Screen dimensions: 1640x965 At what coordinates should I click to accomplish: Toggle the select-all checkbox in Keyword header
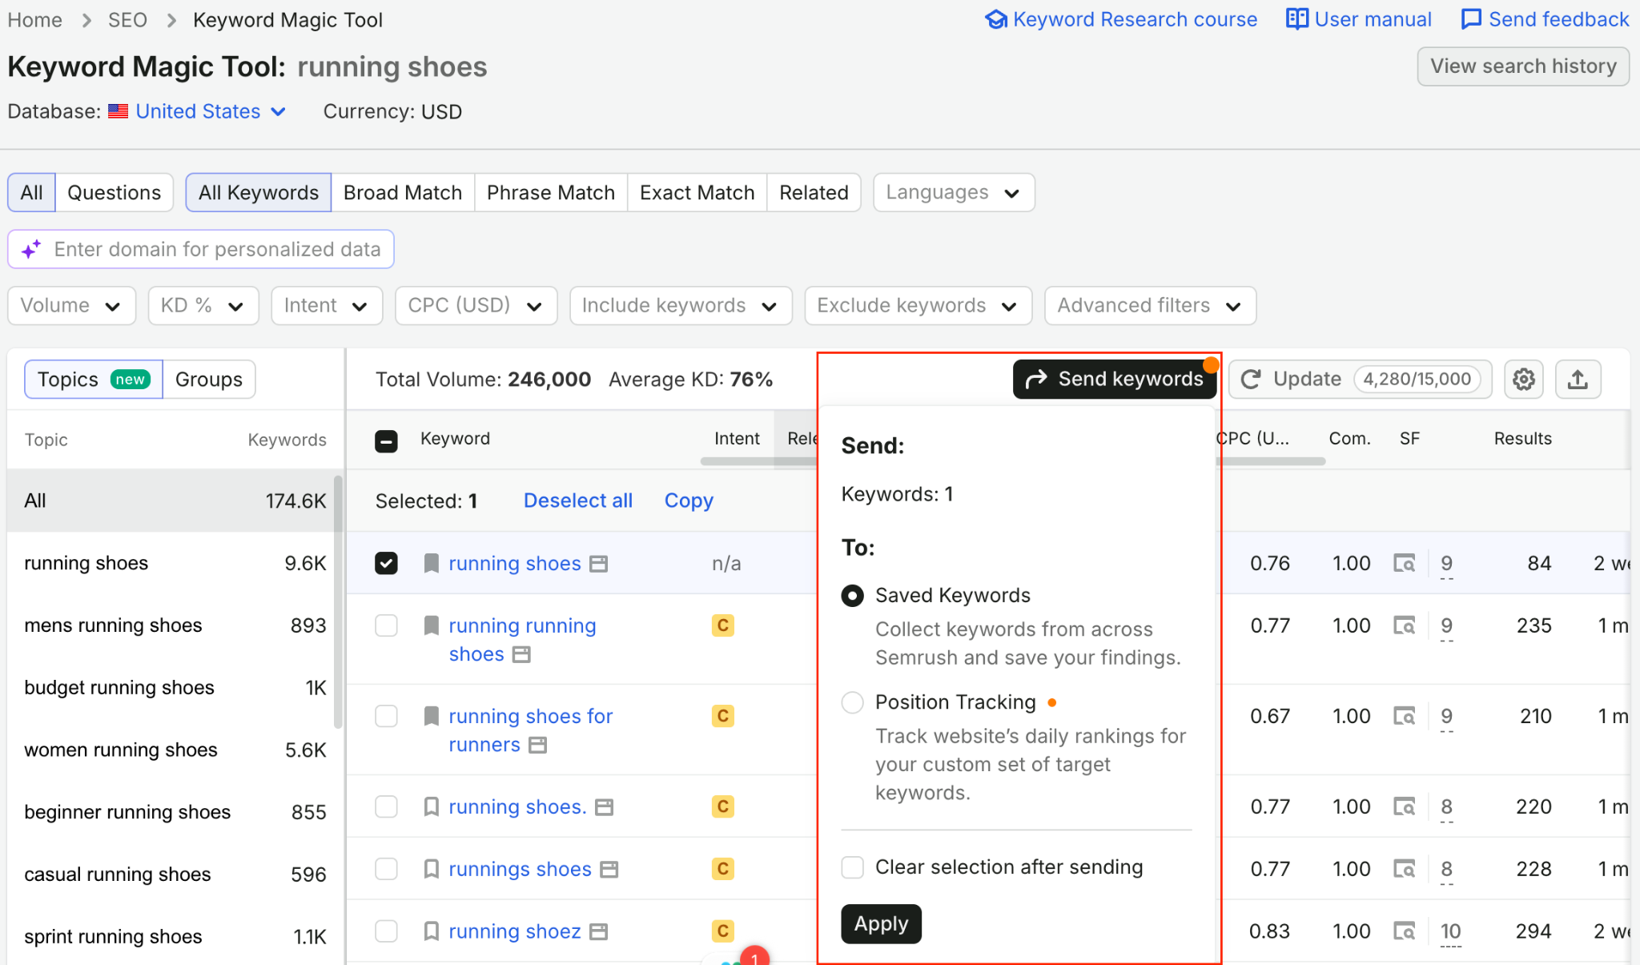click(x=386, y=440)
